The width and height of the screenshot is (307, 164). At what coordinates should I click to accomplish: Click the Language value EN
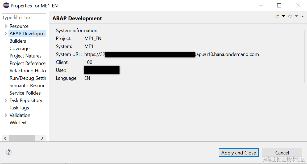[x=87, y=78]
